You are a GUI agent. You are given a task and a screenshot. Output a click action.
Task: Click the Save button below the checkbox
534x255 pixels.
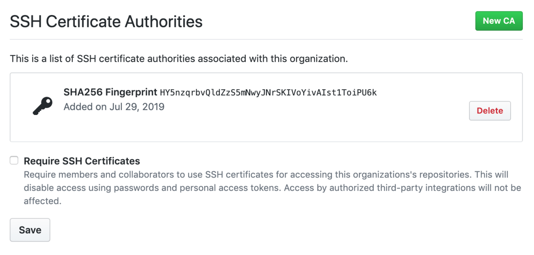point(30,230)
